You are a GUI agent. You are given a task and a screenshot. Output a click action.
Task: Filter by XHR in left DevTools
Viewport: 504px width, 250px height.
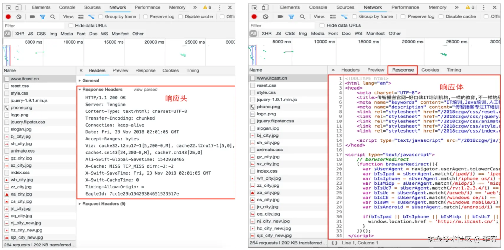[20, 34]
